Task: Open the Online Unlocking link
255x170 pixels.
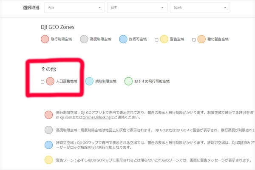Action: coord(96,117)
